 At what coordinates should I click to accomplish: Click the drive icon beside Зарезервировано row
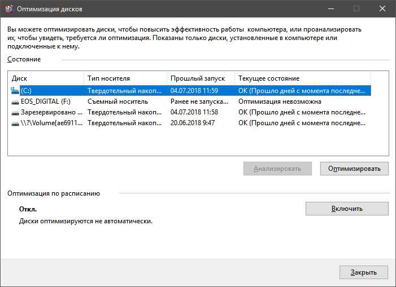pos(15,113)
